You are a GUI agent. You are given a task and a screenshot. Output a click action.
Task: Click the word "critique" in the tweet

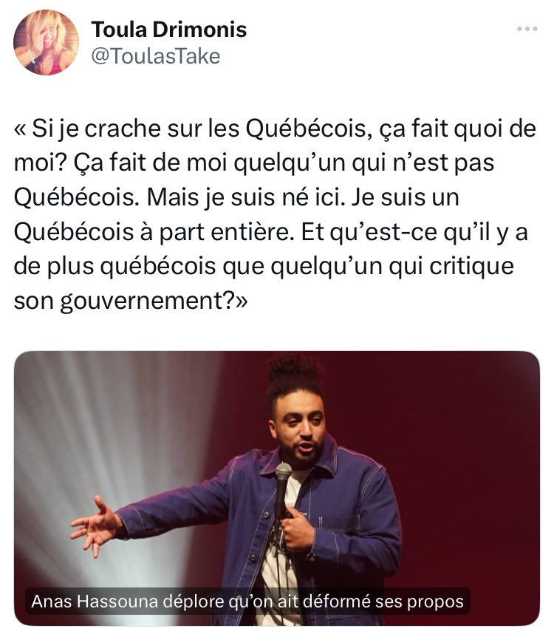471,267
